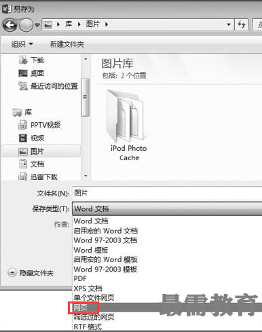
Task: Select the iPod Photo Cache folder
Action: 128,125
